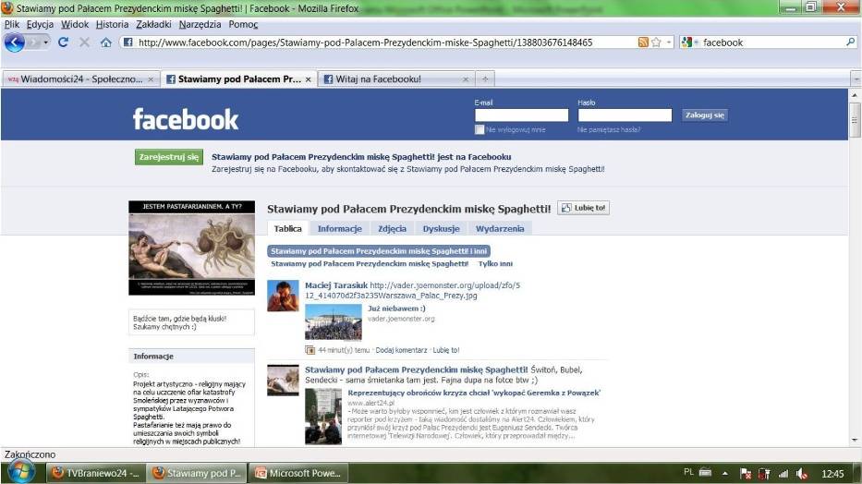Click the facebook logo
Viewport: 862px width, 484px height.
click(x=186, y=119)
